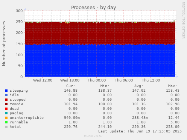Click total maximum value 258.00
This screenshot has height=140, width=187.
click(x=173, y=127)
